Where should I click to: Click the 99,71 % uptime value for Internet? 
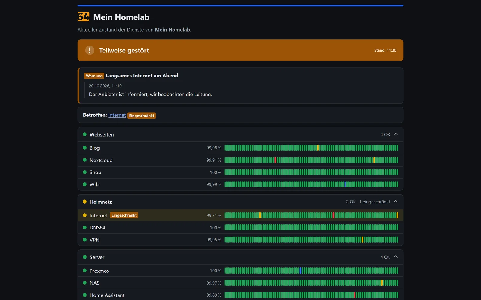214,215
